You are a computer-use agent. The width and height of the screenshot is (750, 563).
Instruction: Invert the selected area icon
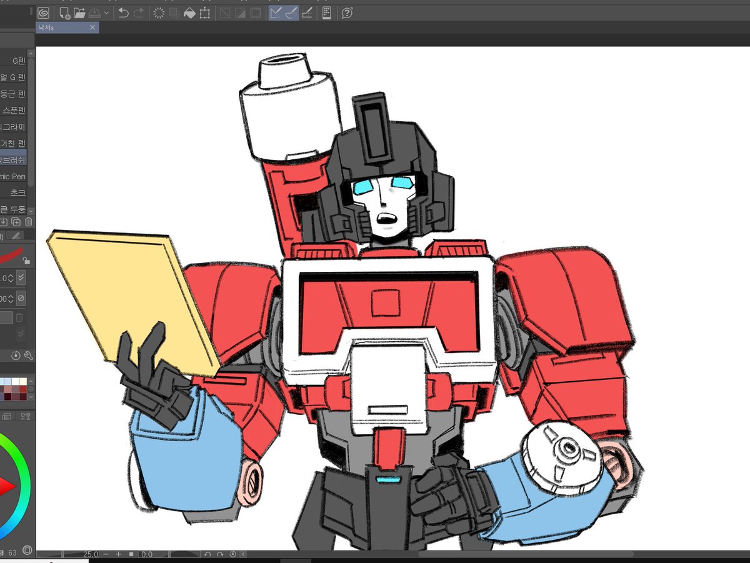(x=240, y=12)
